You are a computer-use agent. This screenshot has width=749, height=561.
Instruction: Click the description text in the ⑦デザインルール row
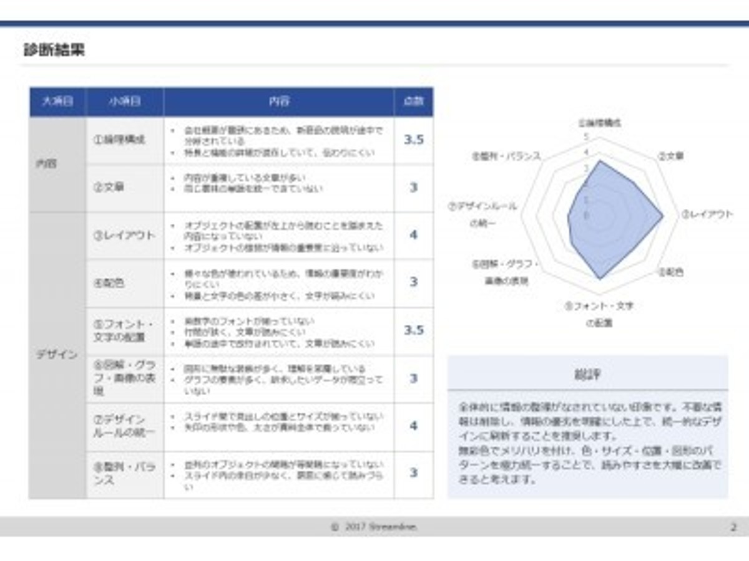coord(277,422)
